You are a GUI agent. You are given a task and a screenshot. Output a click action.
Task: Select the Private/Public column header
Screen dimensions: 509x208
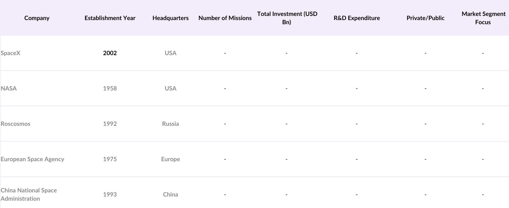coord(425,18)
